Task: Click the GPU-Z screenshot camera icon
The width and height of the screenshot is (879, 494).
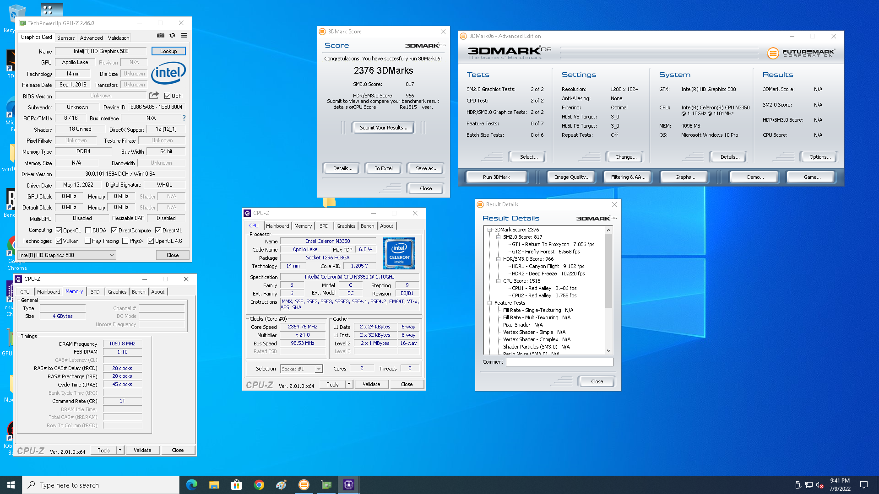Action: click(161, 35)
